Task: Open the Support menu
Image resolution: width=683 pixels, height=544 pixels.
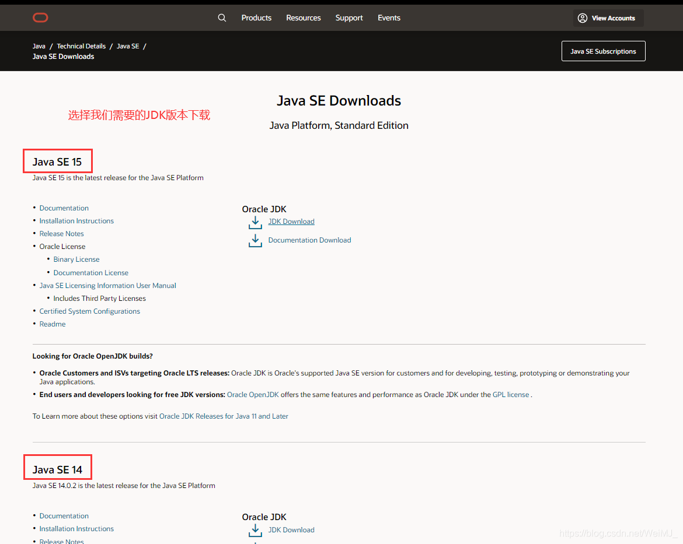Action: 349,18
